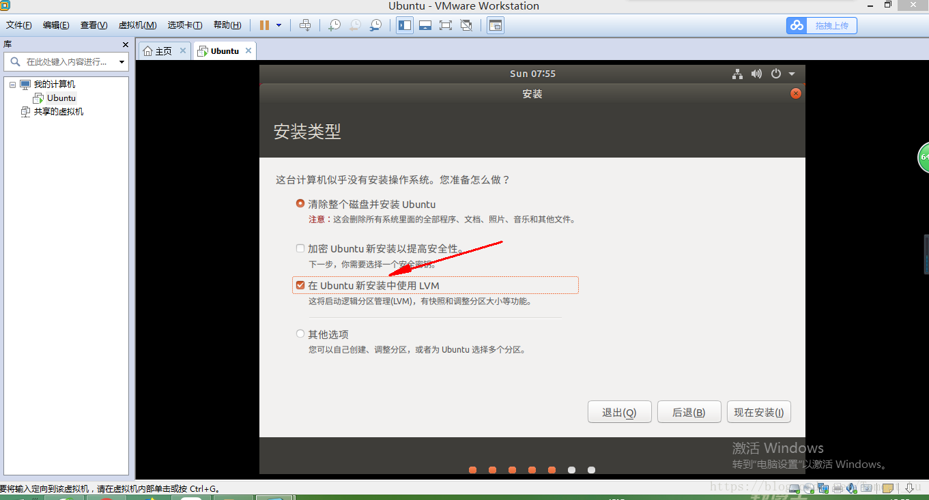929x500 pixels.
Task: Switch to Unity mode icon
Action: [x=466, y=25]
